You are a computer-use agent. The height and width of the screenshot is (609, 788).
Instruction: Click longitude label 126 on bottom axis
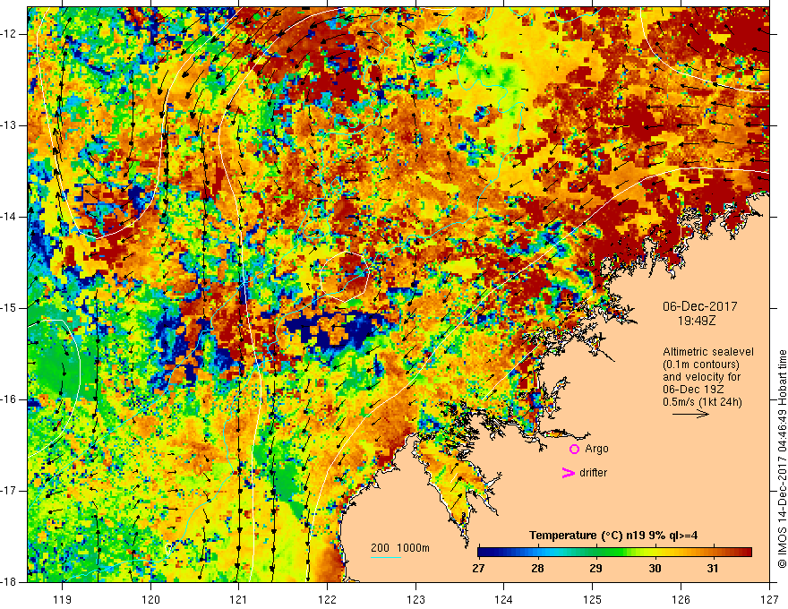[681, 599]
